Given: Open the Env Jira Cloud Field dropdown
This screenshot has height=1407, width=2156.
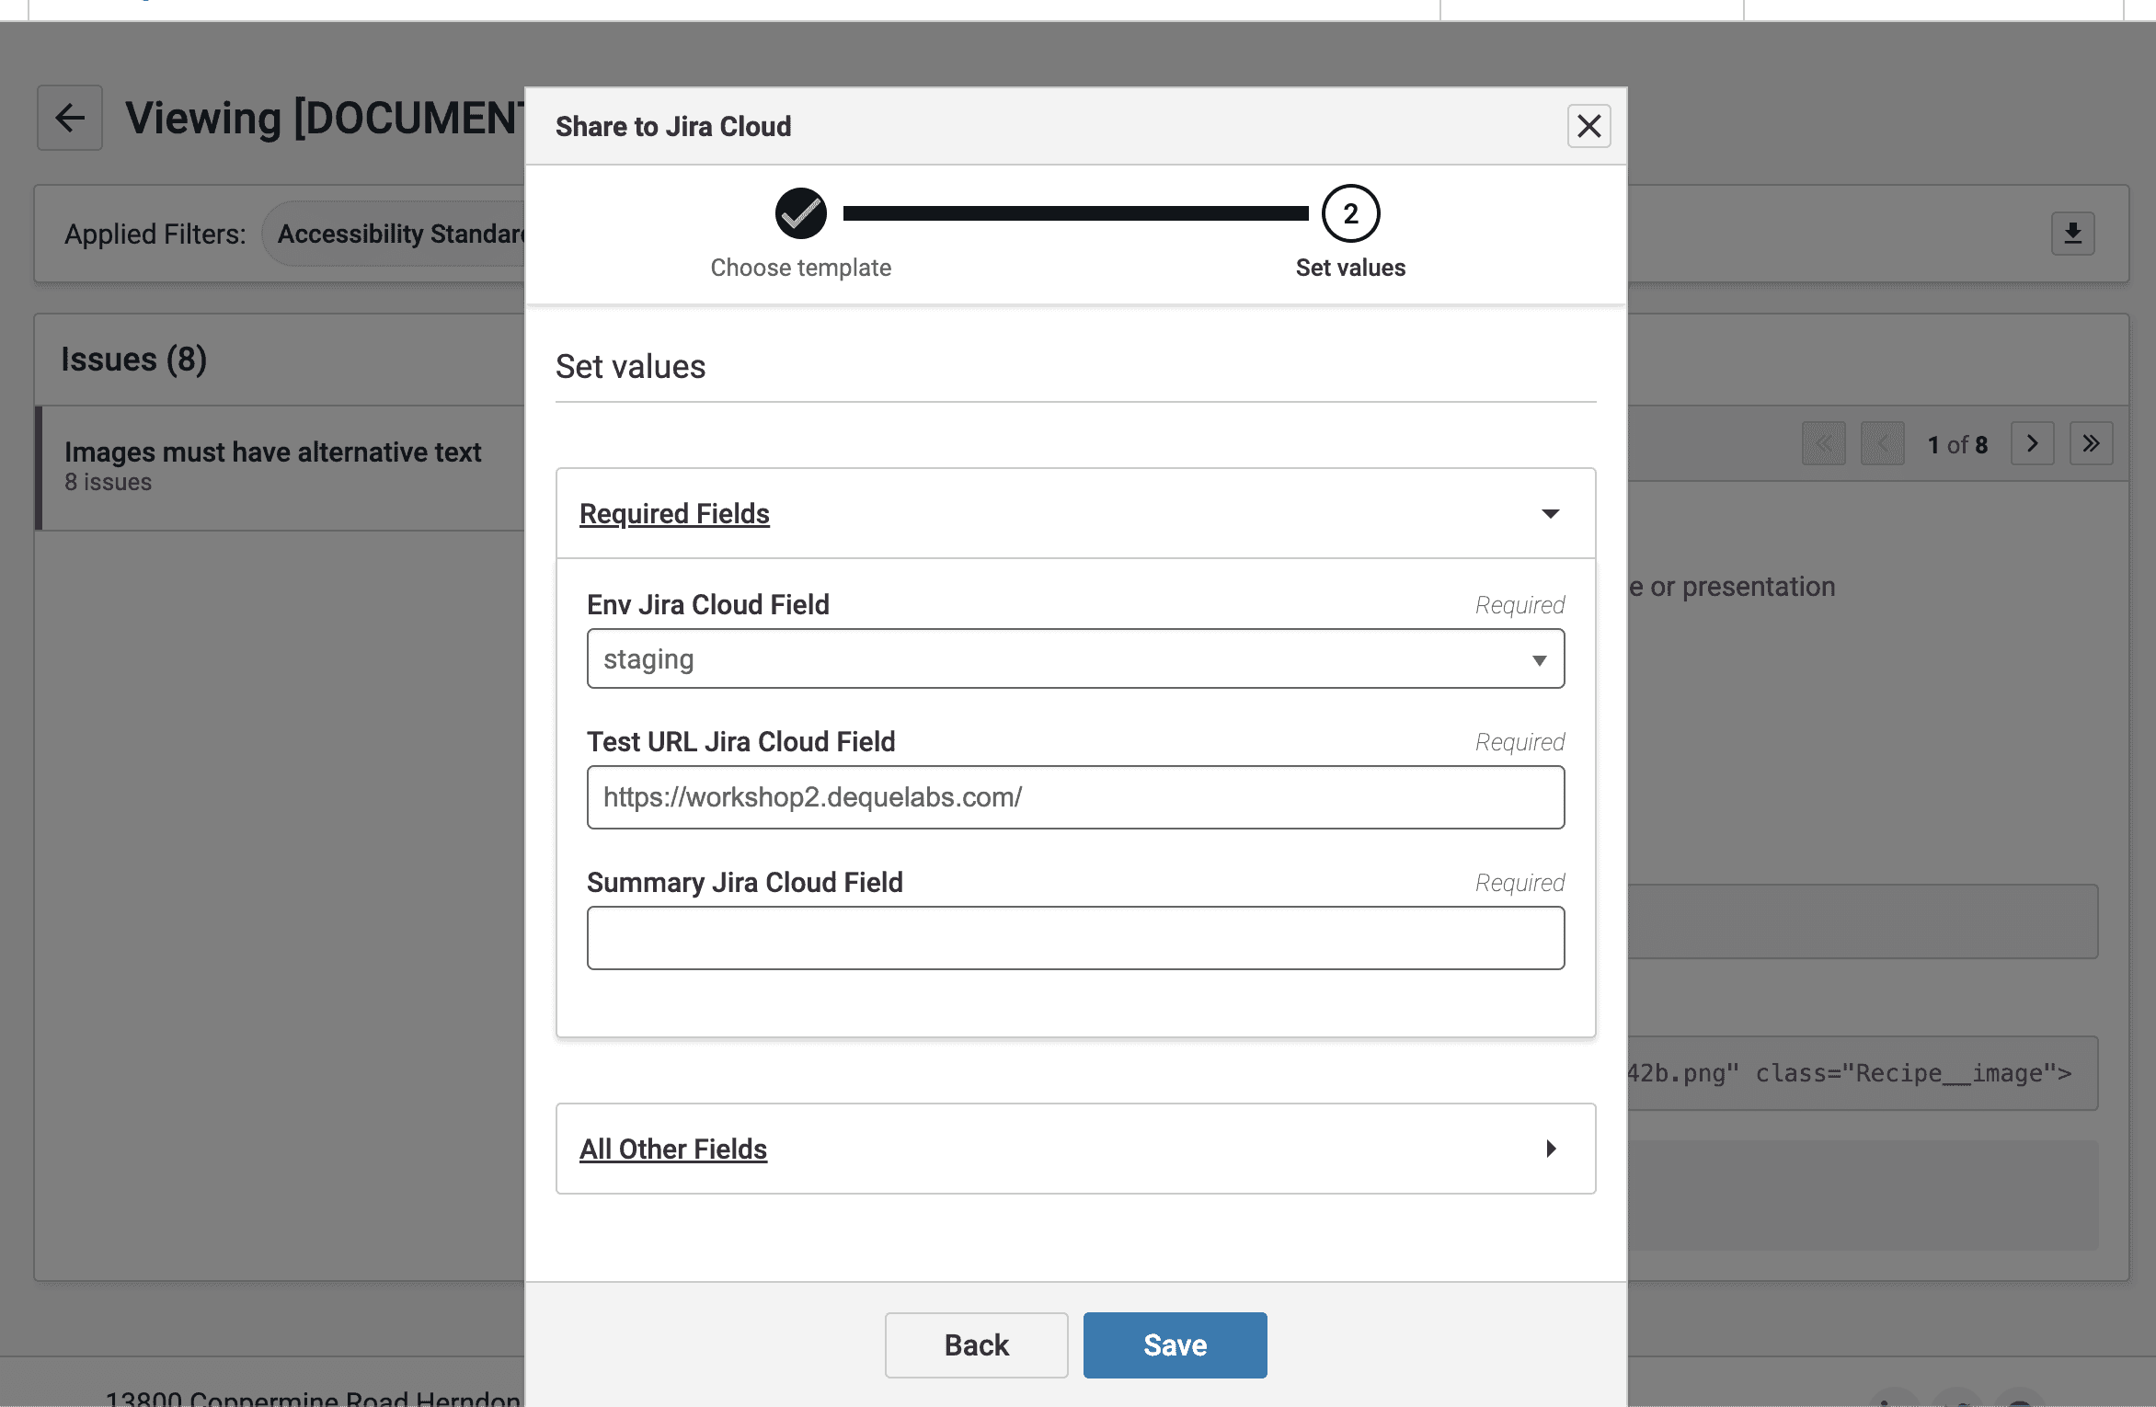Looking at the screenshot, I should 1074,659.
